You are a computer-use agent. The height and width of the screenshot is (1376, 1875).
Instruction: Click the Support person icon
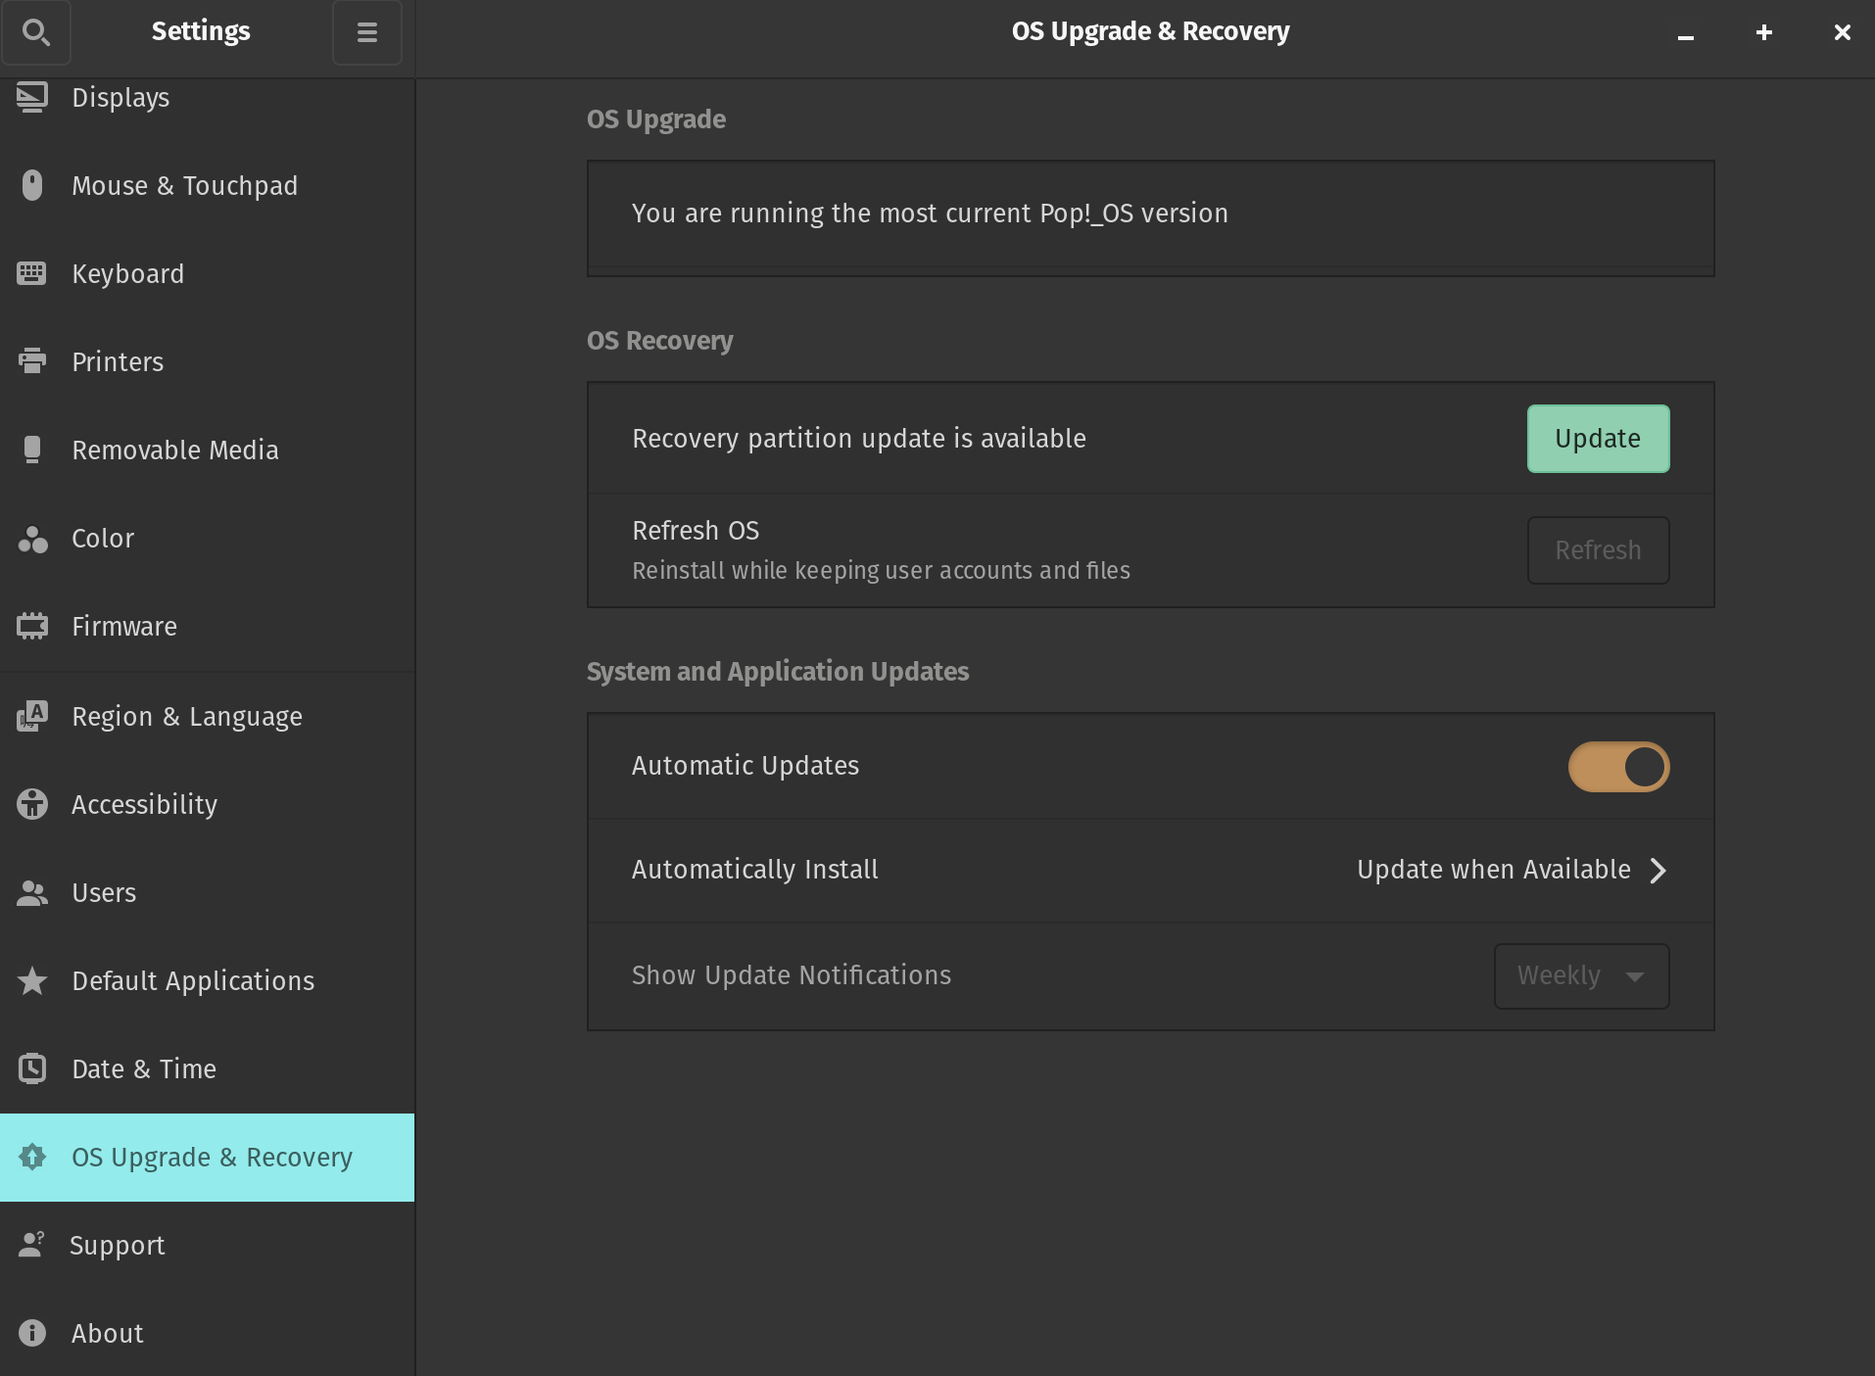32,1245
